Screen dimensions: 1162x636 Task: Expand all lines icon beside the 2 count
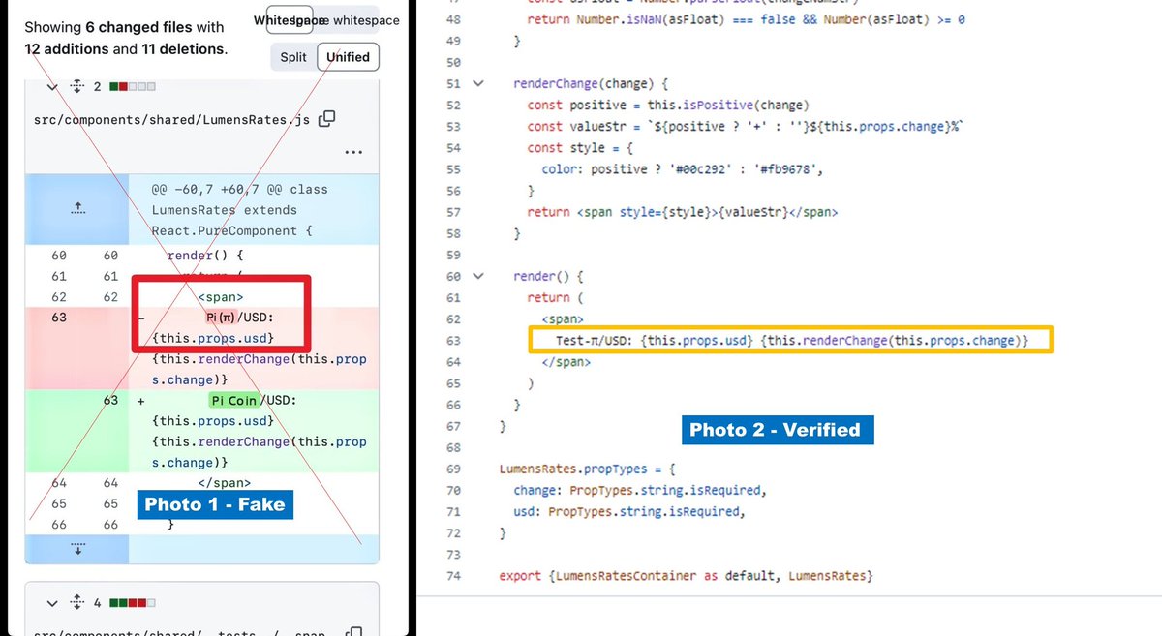[x=76, y=87]
